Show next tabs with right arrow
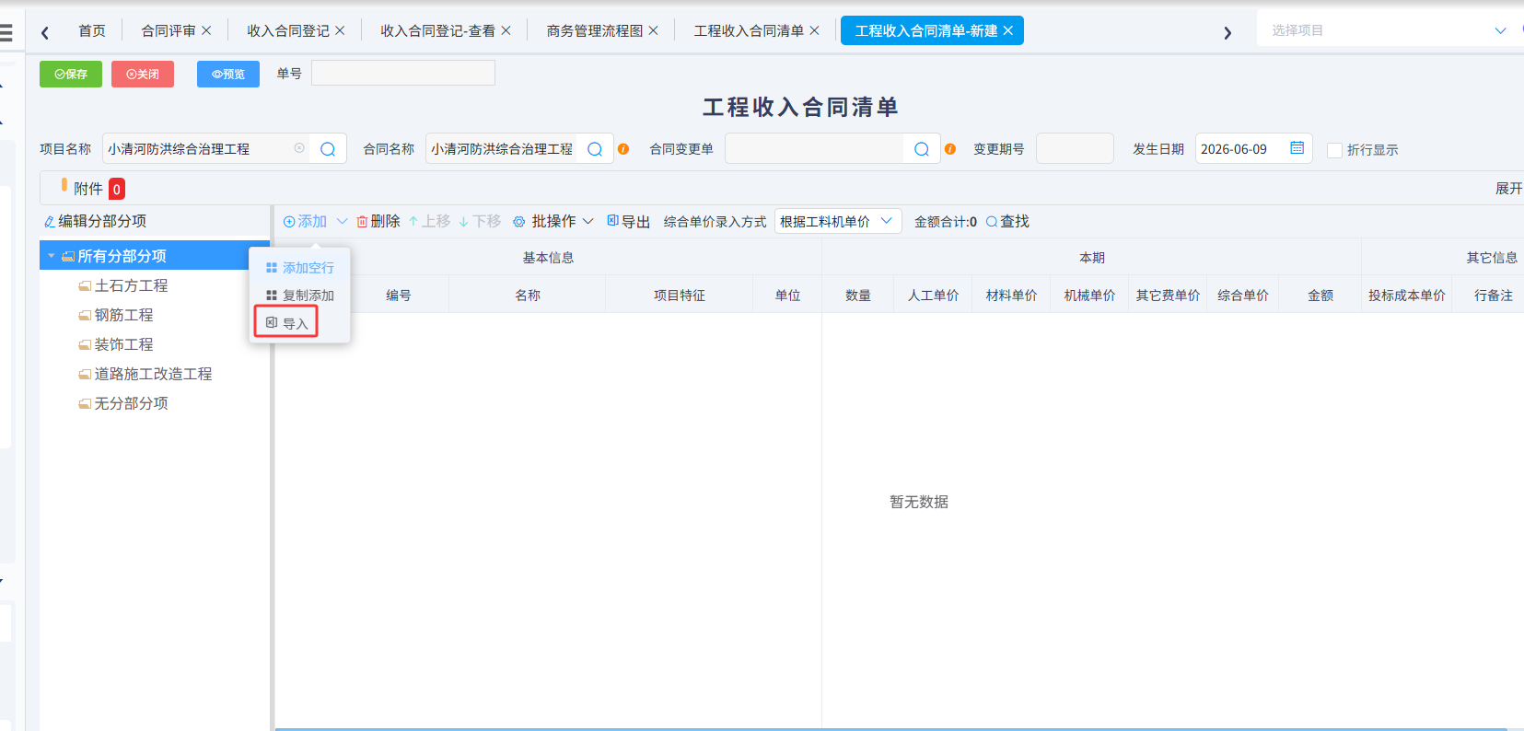This screenshot has width=1524, height=731. click(1227, 33)
